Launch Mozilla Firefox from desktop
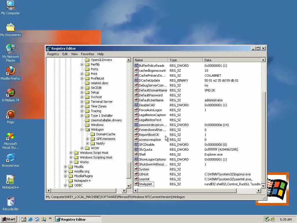Screen dimensions: 297x223 click(x=10, y=71)
